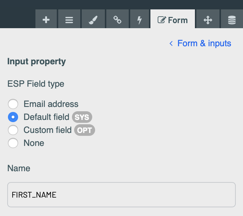243x216 pixels.
Task: Select the None radio option
Action: [x=13, y=143]
